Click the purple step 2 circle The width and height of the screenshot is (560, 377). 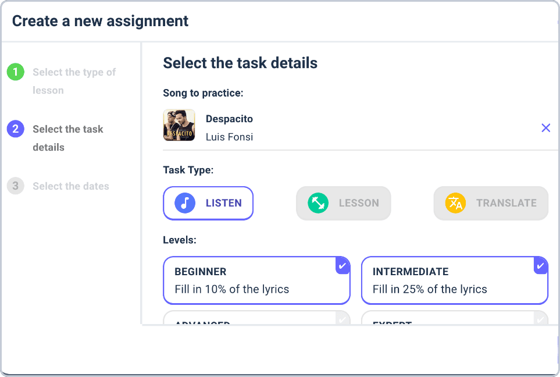[15, 129]
